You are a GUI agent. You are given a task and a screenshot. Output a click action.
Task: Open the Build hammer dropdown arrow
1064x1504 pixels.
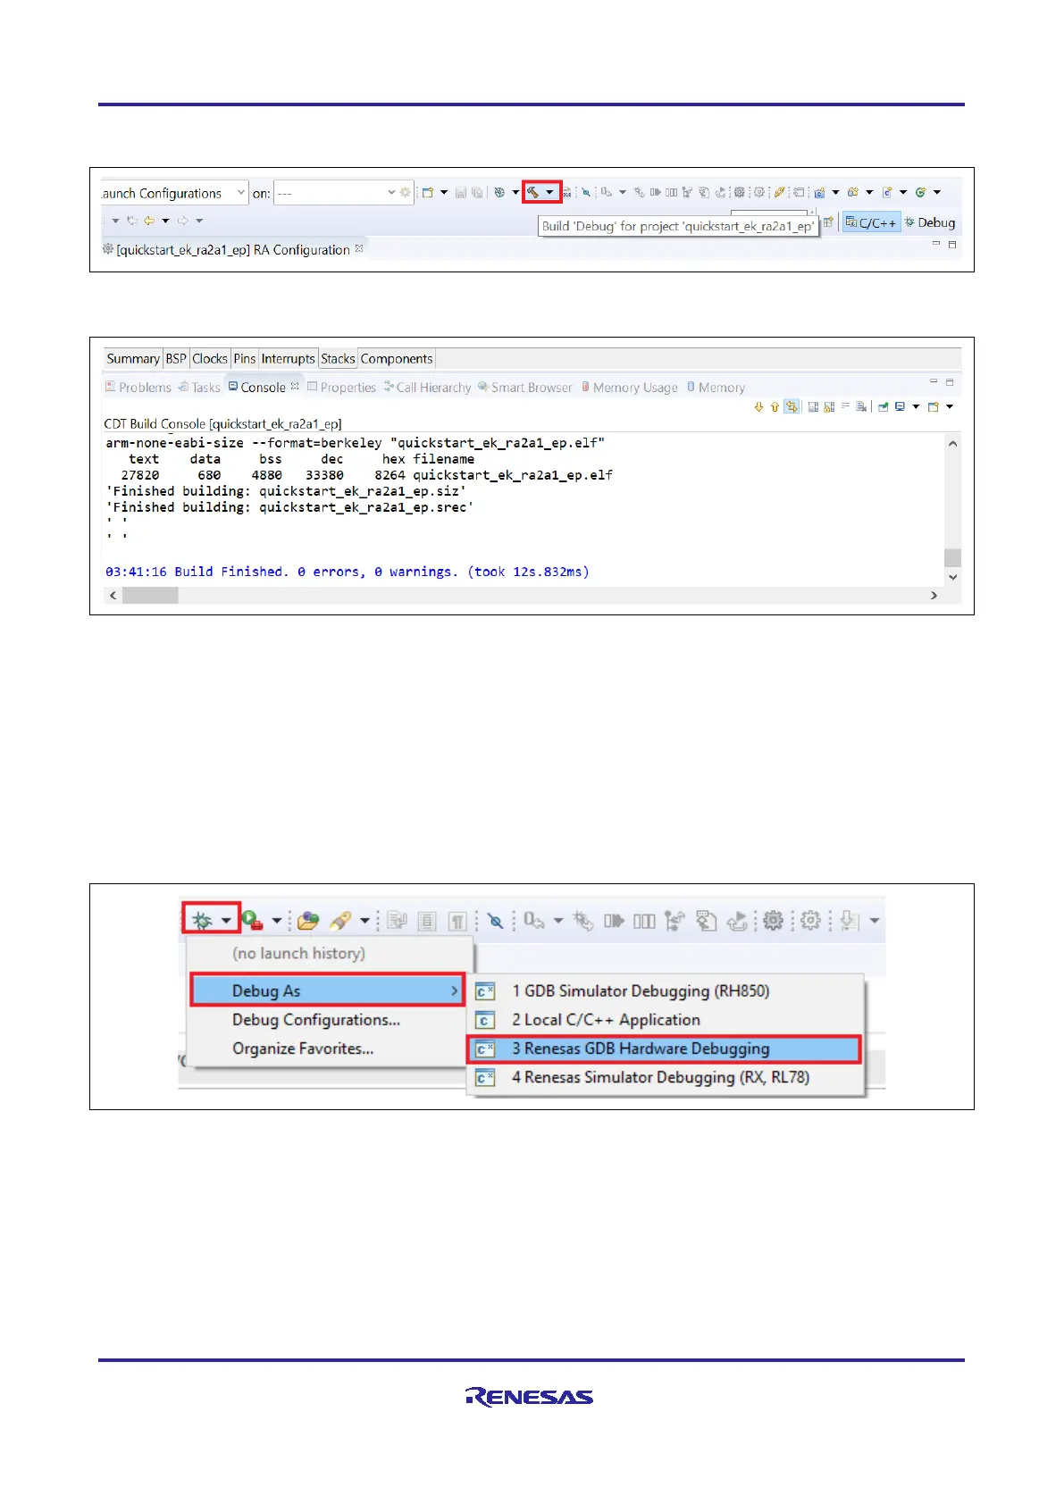pos(549,192)
